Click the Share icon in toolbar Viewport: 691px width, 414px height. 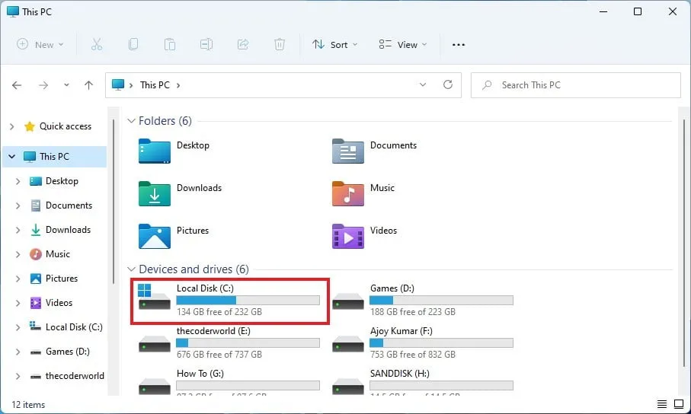243,45
